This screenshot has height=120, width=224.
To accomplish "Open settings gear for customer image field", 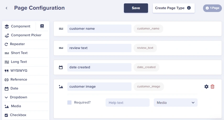I will (x=206, y=87).
